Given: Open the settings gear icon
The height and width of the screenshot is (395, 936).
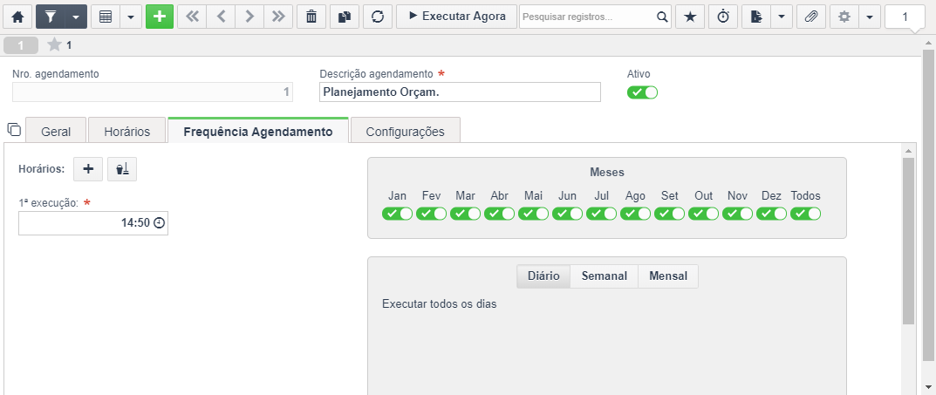Looking at the screenshot, I should point(844,17).
